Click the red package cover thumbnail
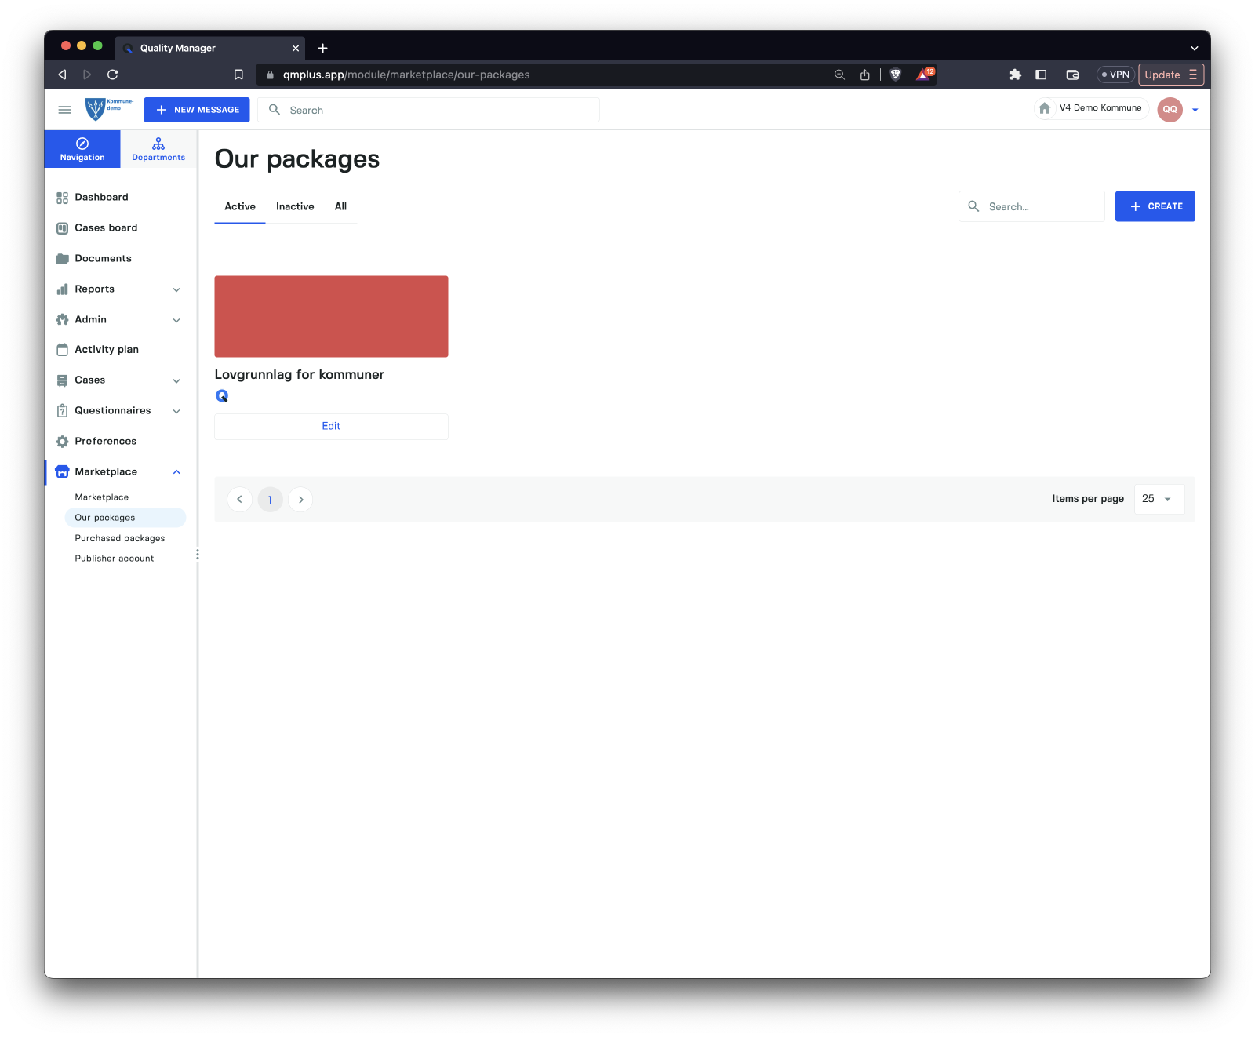 [x=331, y=316]
